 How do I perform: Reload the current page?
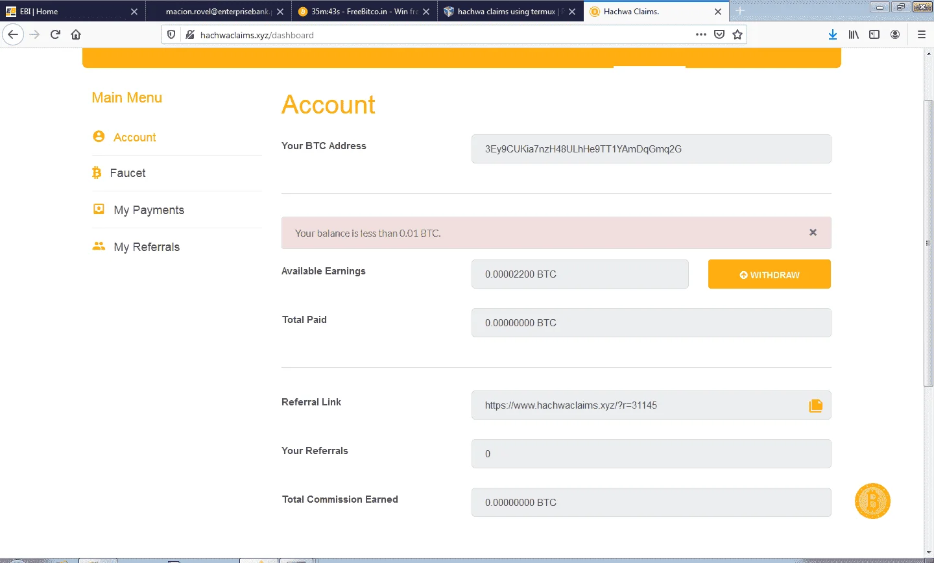click(55, 34)
